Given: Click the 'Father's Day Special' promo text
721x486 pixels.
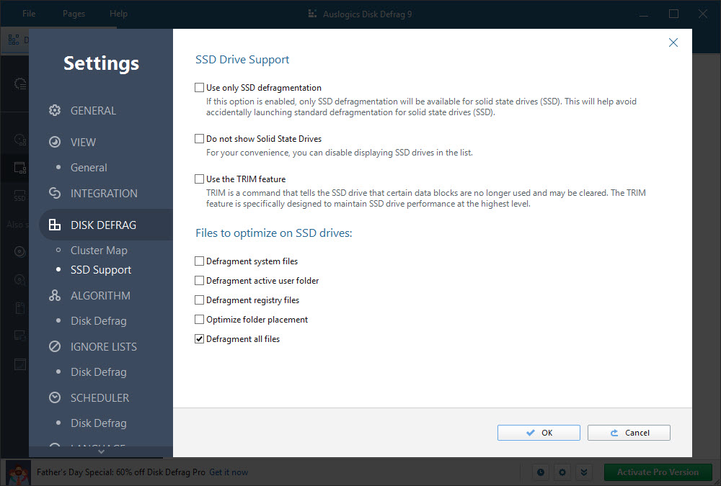Looking at the screenshot, I should pos(121,472).
